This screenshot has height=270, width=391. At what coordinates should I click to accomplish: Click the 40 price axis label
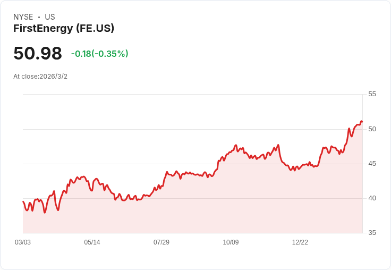click(372, 198)
